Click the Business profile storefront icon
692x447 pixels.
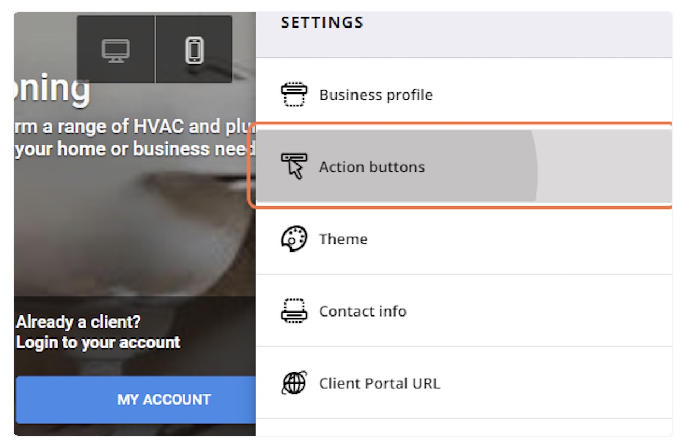pos(294,95)
